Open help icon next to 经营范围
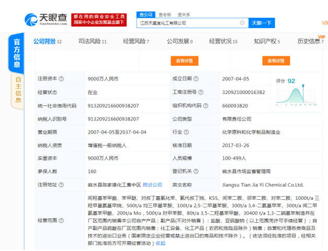Screen dimensions: 328x251 tap(61, 221)
